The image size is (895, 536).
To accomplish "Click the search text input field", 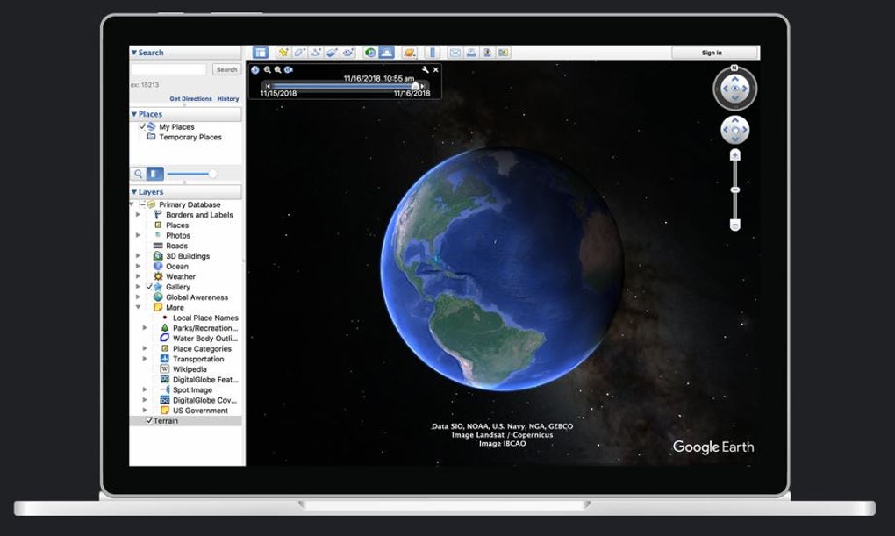I will click(169, 69).
